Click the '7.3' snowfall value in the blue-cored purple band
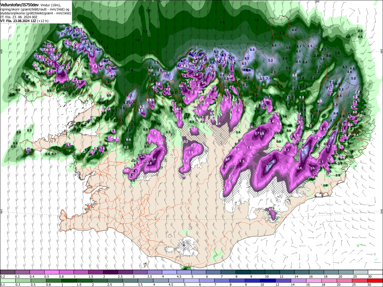The height and width of the screenshot is (287, 383). (x=268, y=167)
